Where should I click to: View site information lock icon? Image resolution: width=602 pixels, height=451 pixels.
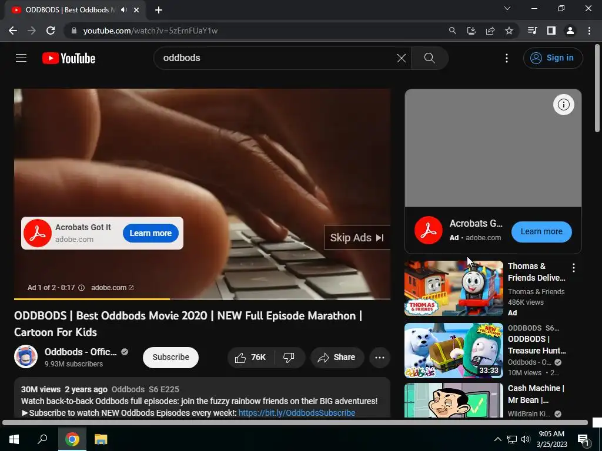[74, 31]
